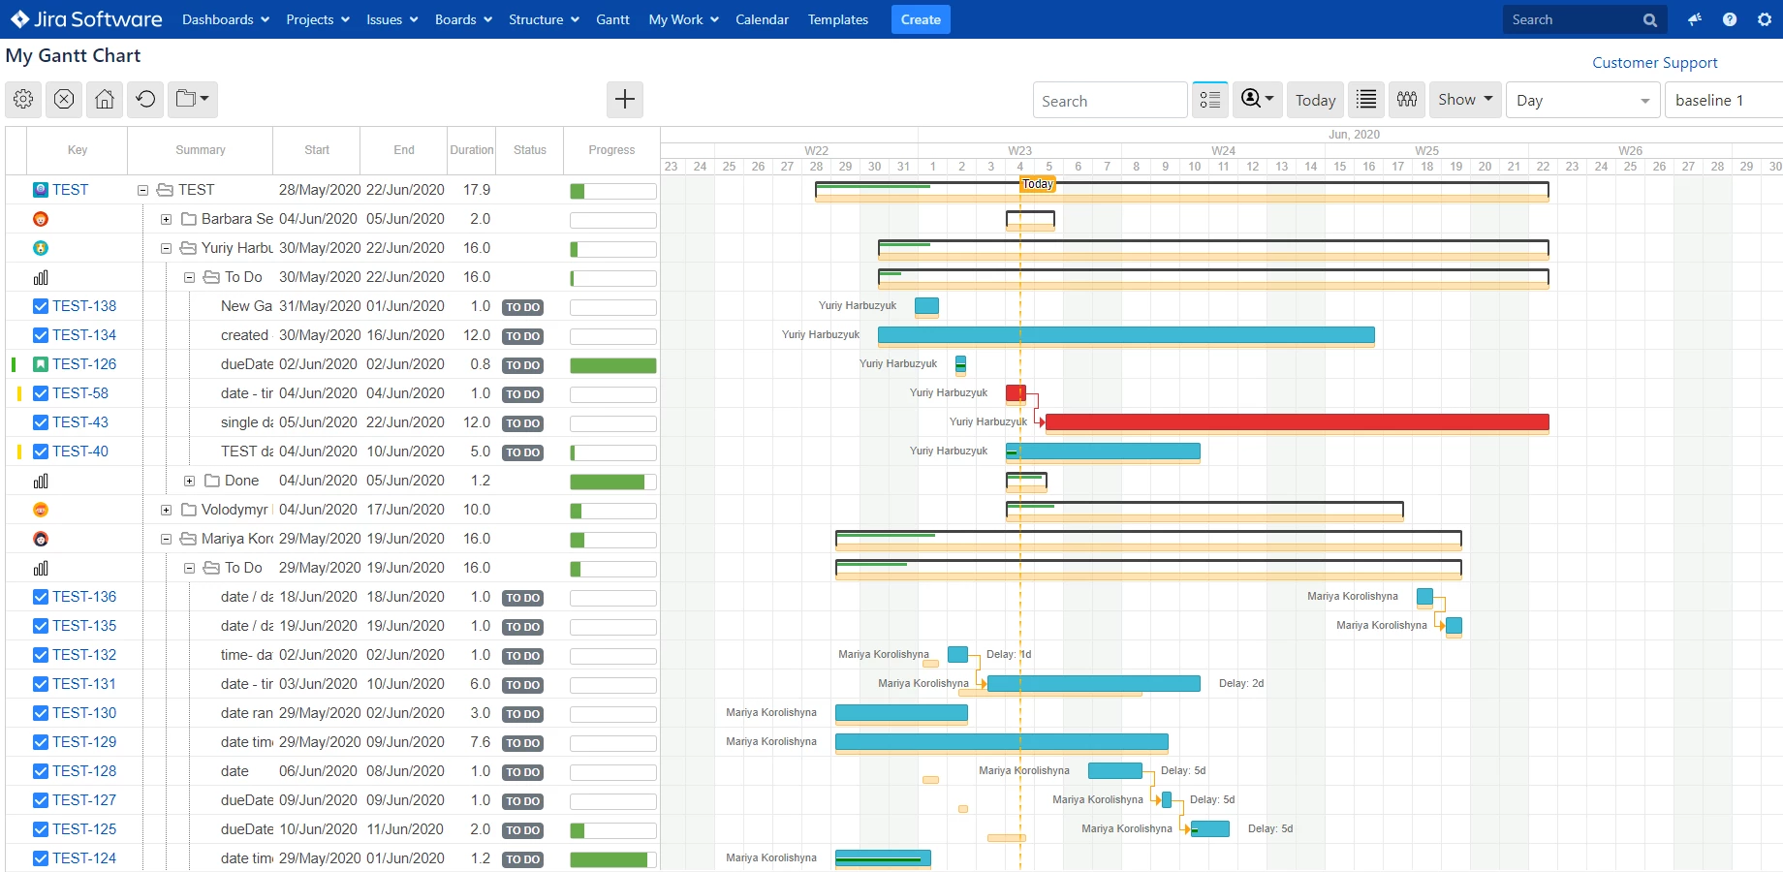This screenshot has height=872, width=1783.
Task: Click the Gantt search input field
Action: [1110, 100]
